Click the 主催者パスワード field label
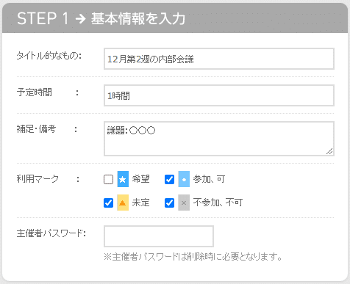350x284 pixels. point(51,233)
